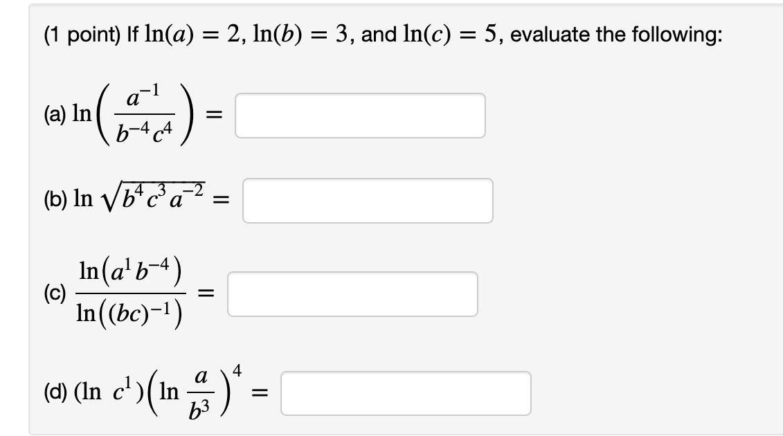Click the label (a) before the first expression
Viewport: 783px width, 436px height.
tap(53, 113)
